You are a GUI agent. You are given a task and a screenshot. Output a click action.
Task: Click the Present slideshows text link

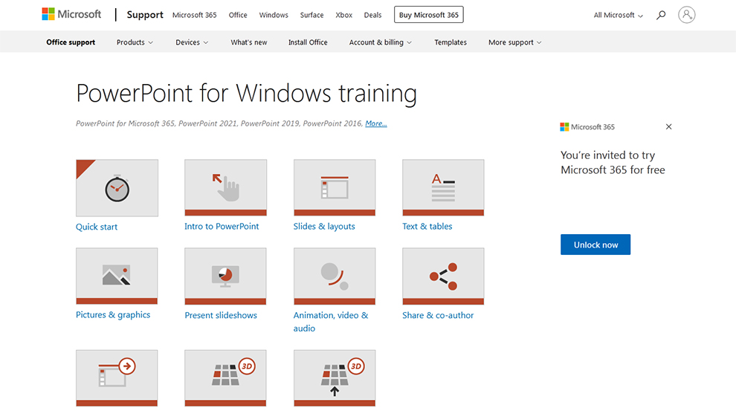(221, 315)
